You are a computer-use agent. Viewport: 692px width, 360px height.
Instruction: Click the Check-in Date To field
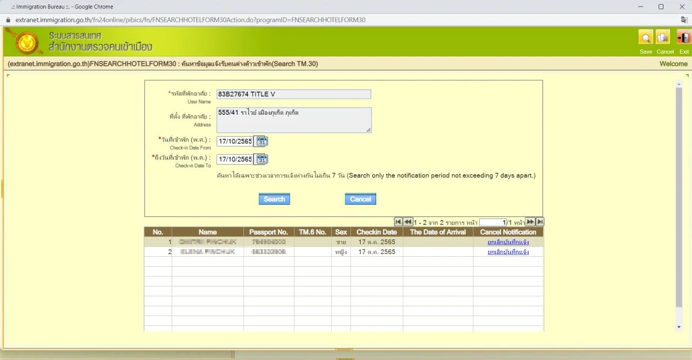click(x=235, y=159)
